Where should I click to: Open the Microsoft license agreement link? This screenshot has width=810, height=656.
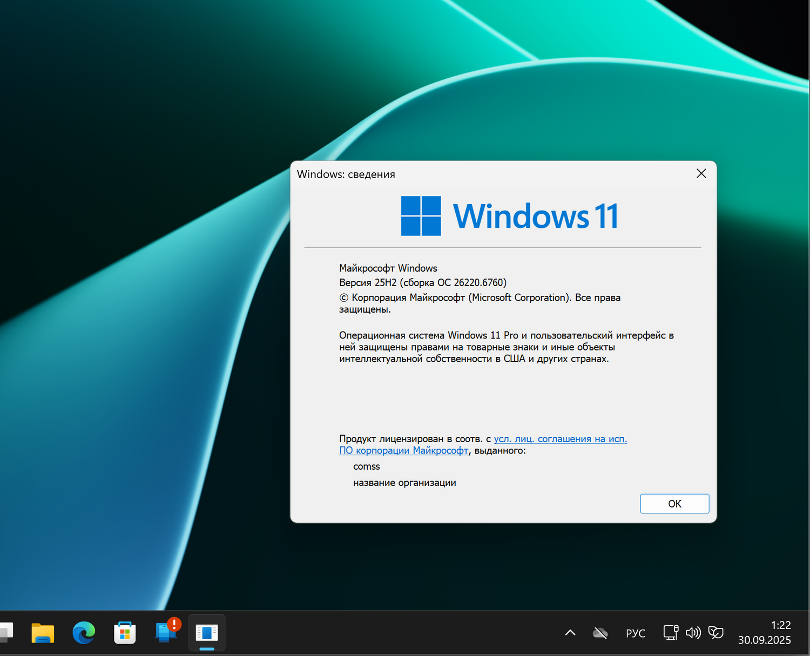[560, 439]
